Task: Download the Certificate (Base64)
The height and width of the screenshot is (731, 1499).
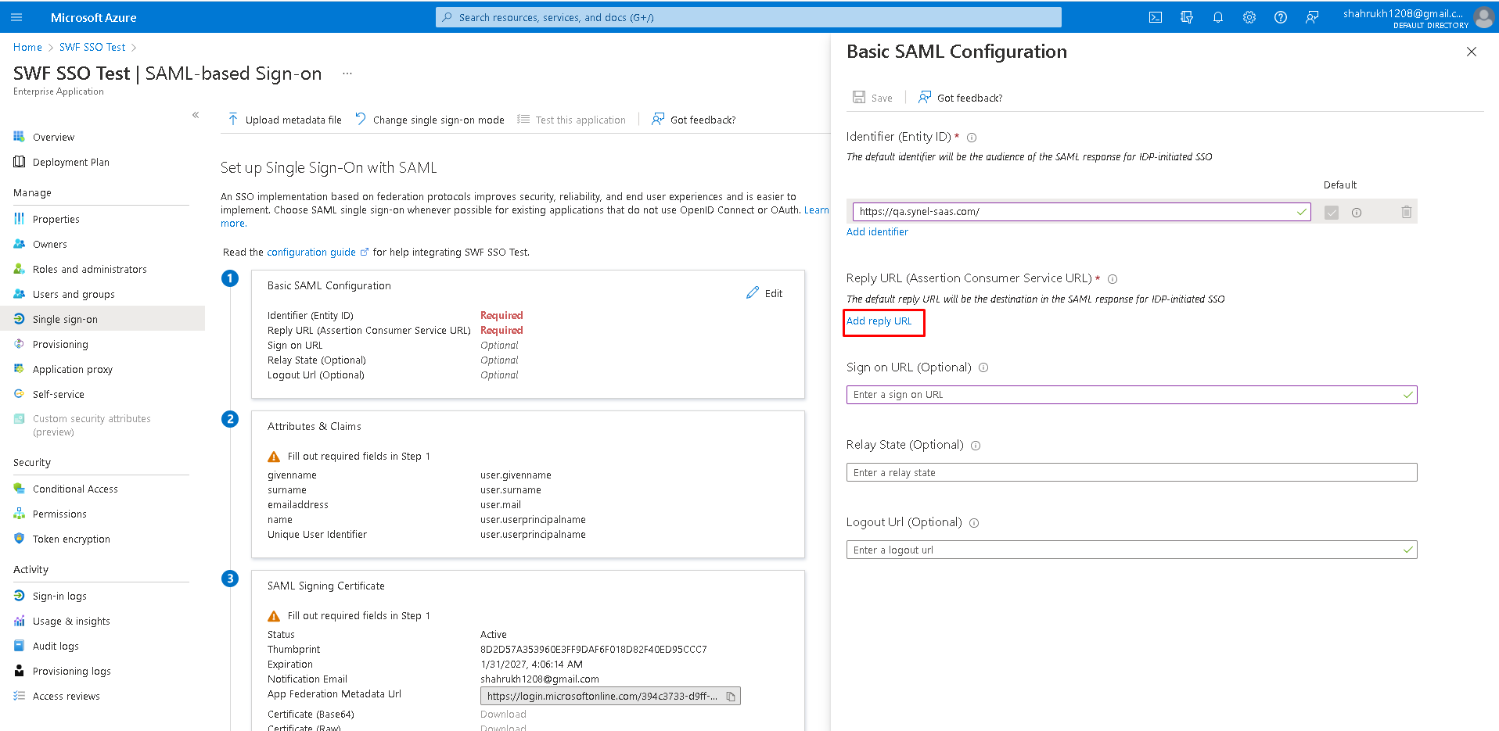Action: [x=503, y=715]
